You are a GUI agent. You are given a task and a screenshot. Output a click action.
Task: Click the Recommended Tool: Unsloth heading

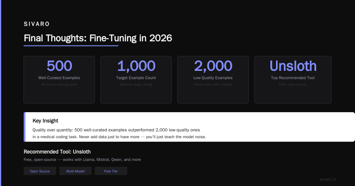coord(57,152)
